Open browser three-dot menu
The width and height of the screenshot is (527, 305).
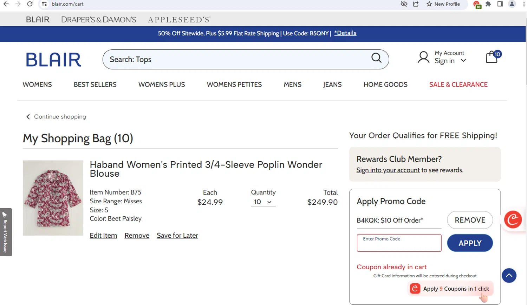pyautogui.click(x=524, y=4)
